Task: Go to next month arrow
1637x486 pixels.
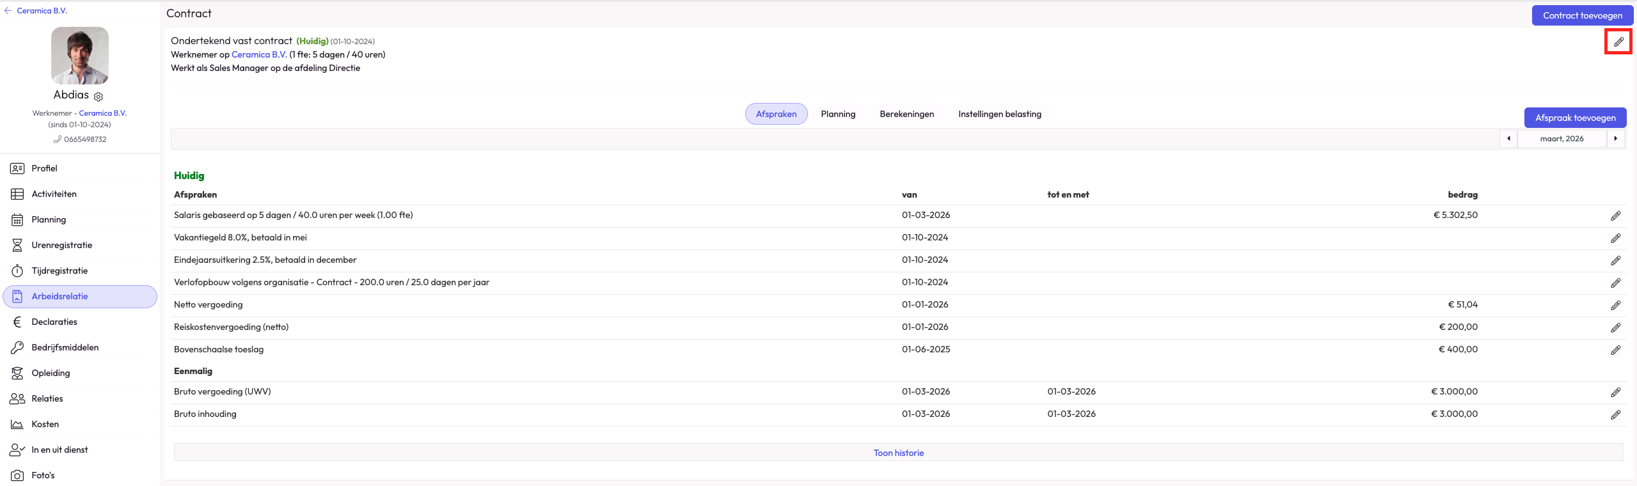Action: click(x=1615, y=139)
